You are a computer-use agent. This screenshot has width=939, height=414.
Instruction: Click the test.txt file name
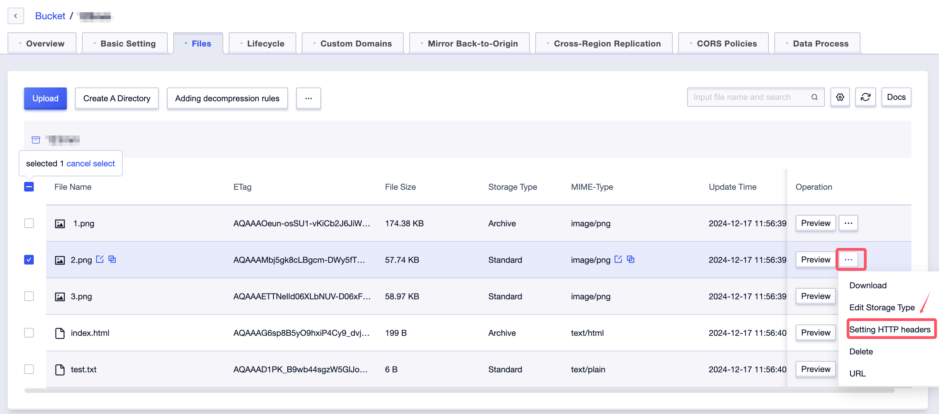tap(83, 369)
